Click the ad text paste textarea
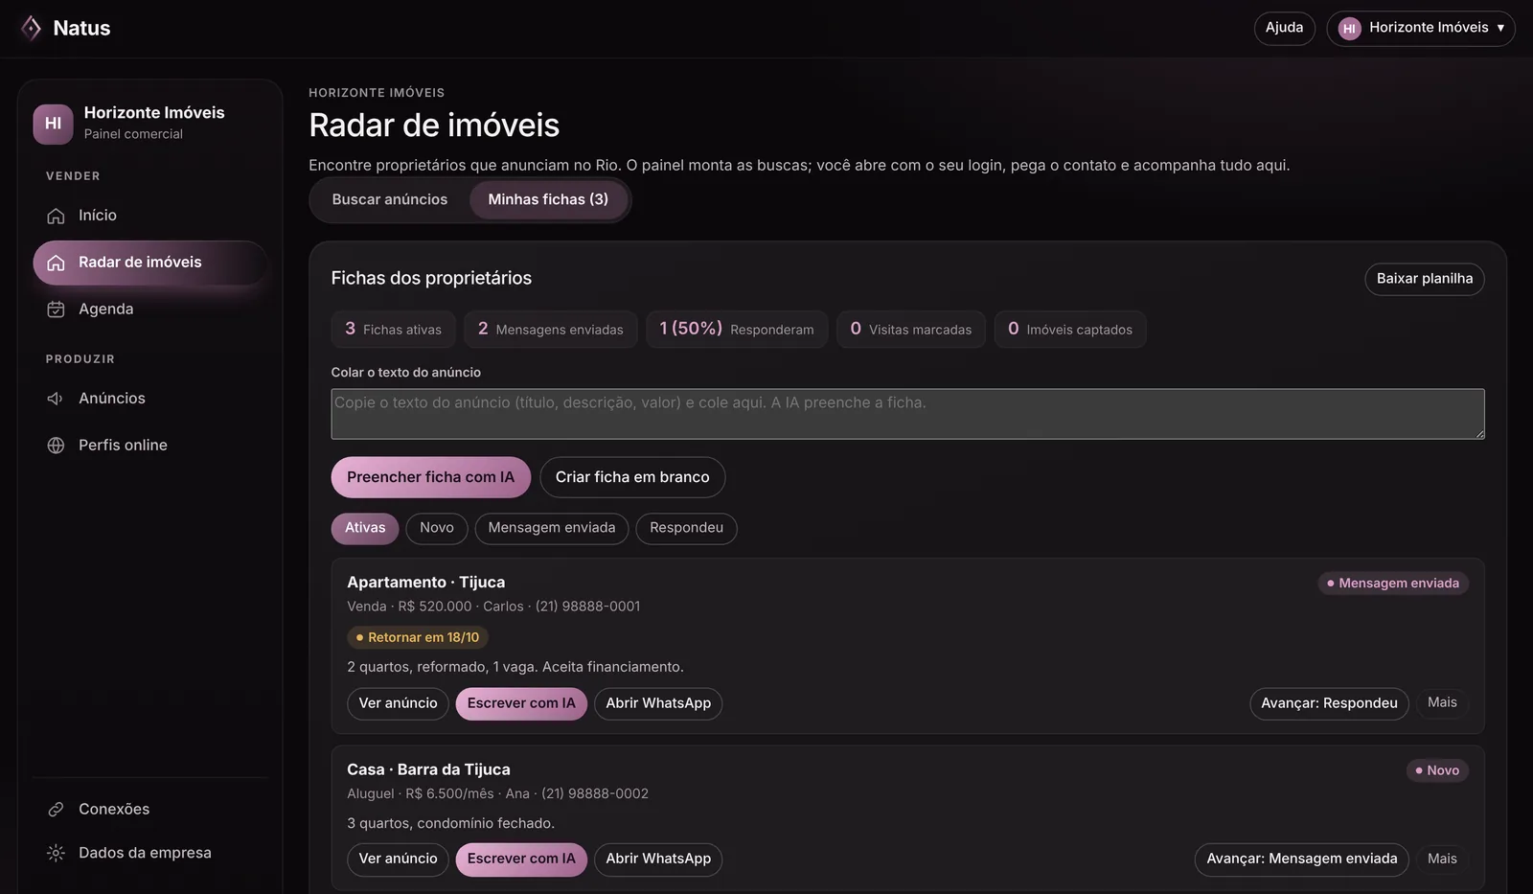 point(907,414)
